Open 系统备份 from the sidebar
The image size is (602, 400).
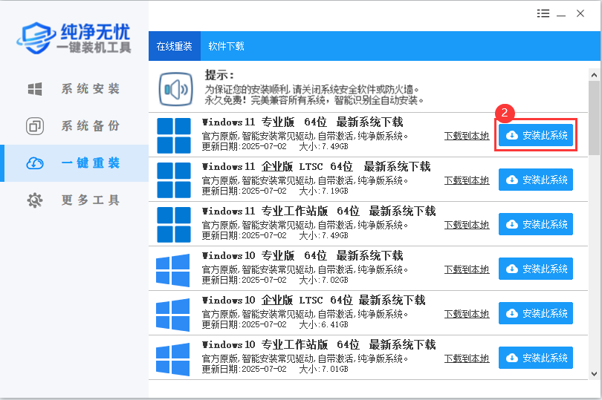[x=74, y=126]
